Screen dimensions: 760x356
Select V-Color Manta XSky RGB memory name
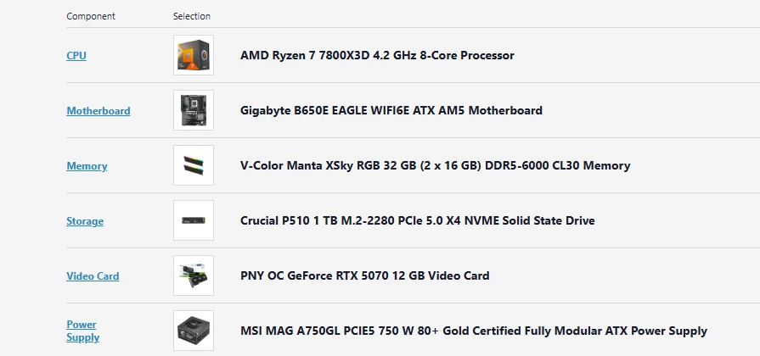click(436, 166)
